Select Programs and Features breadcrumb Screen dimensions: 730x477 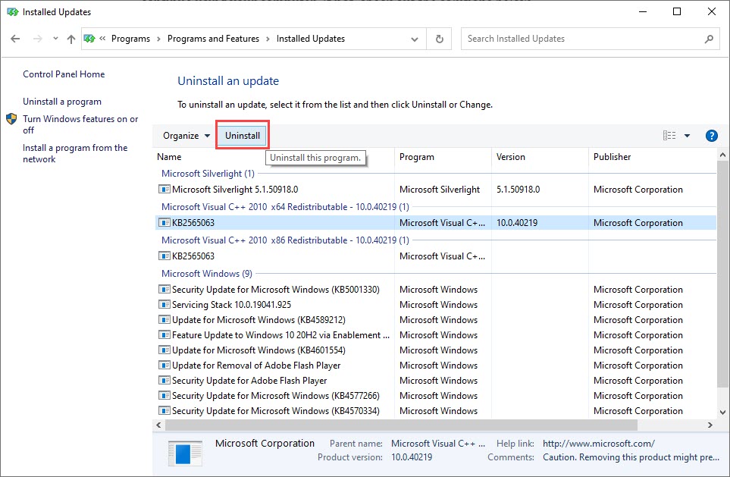coord(213,39)
